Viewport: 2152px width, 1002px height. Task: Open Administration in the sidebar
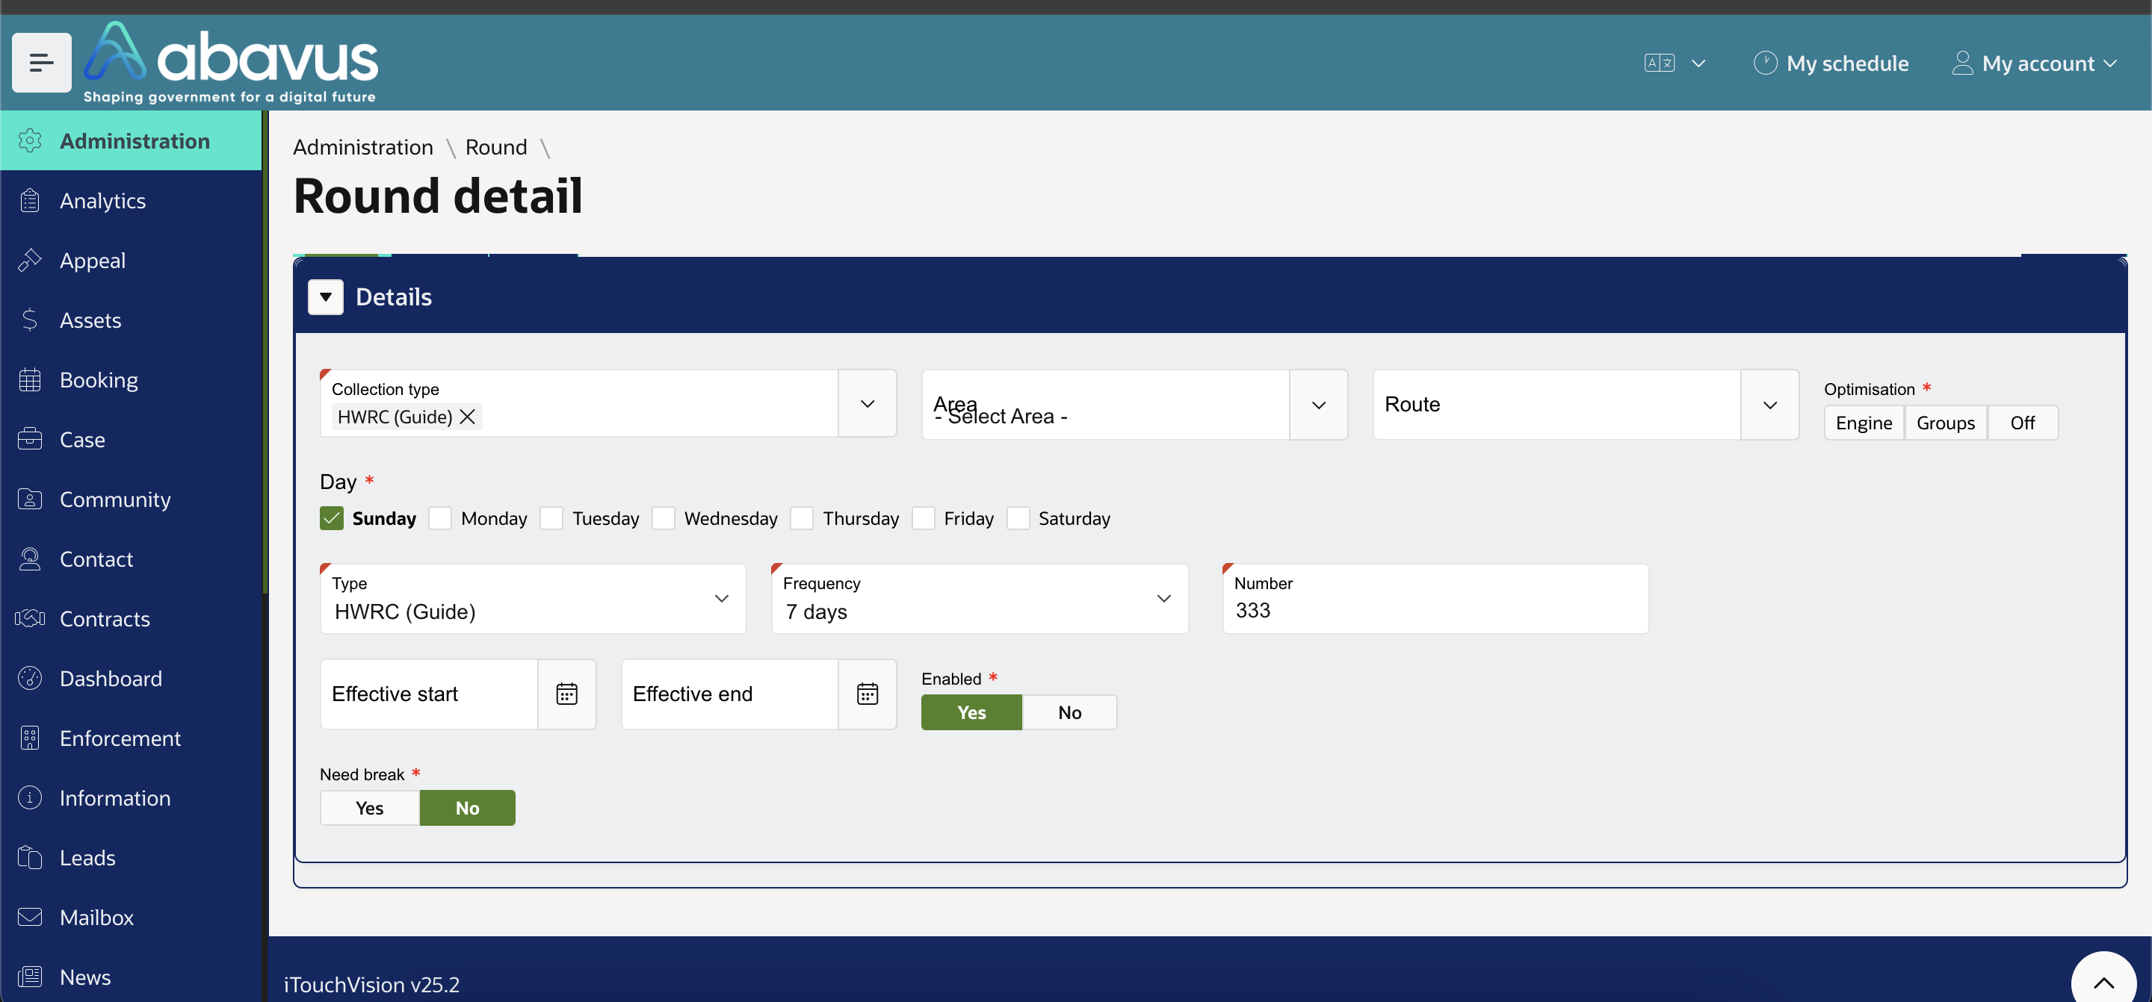pos(132,141)
